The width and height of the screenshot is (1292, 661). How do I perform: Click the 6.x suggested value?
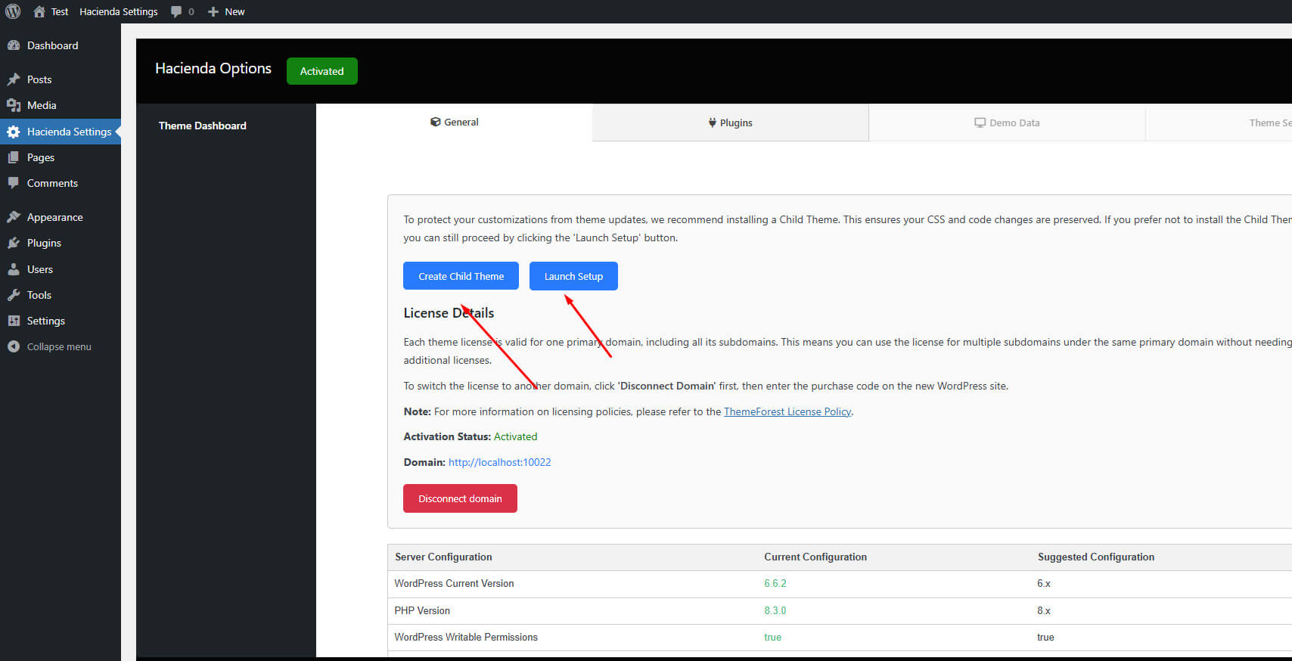[1044, 583]
